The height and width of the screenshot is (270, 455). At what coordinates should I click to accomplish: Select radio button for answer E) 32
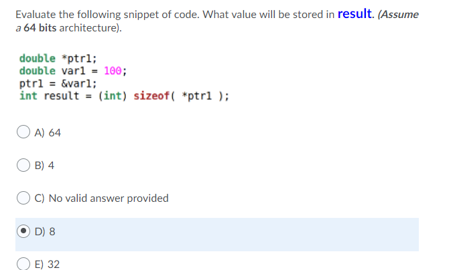click(x=23, y=264)
